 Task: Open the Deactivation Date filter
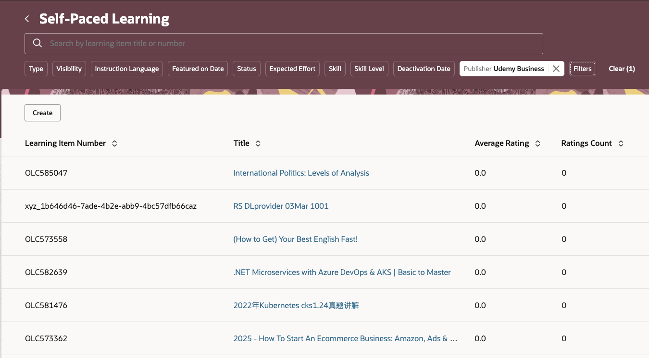(424, 69)
